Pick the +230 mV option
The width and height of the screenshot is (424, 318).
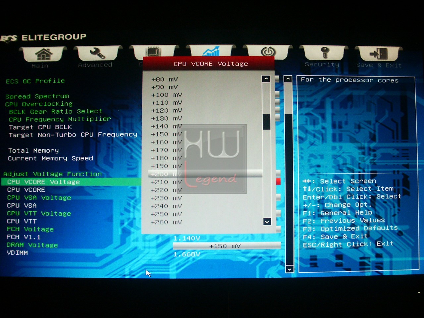(166, 198)
